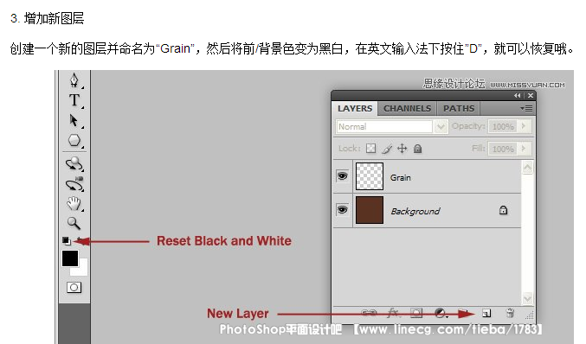The width and height of the screenshot is (586, 344).
Task: Create a new layer group
Action: pos(463,313)
